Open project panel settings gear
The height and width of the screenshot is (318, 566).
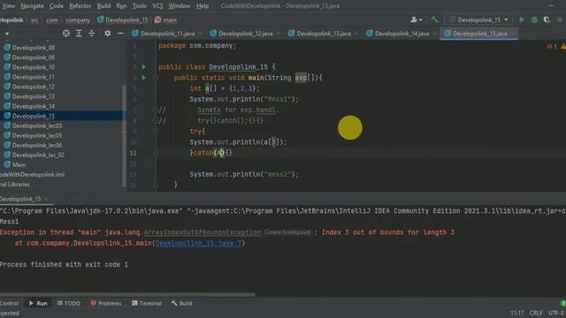coord(108,34)
